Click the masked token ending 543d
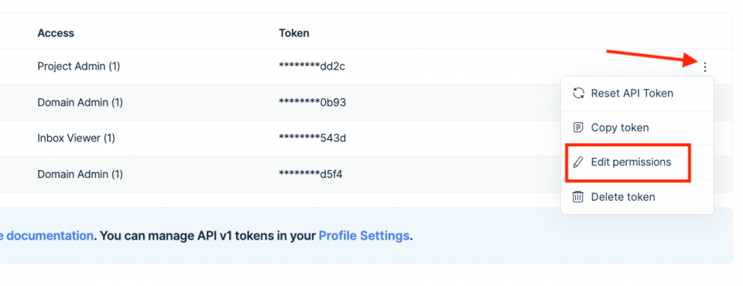The image size is (743, 286). click(312, 138)
